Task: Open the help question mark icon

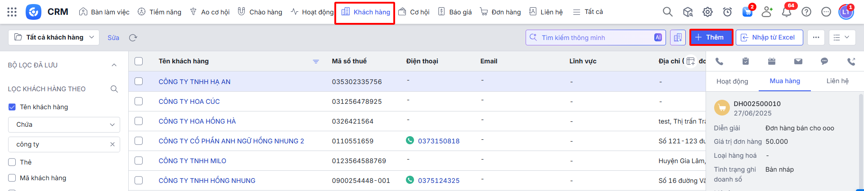Action: pyautogui.click(x=806, y=12)
